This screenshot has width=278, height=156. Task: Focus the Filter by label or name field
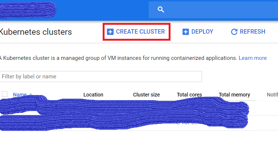pyautogui.click(x=101, y=77)
